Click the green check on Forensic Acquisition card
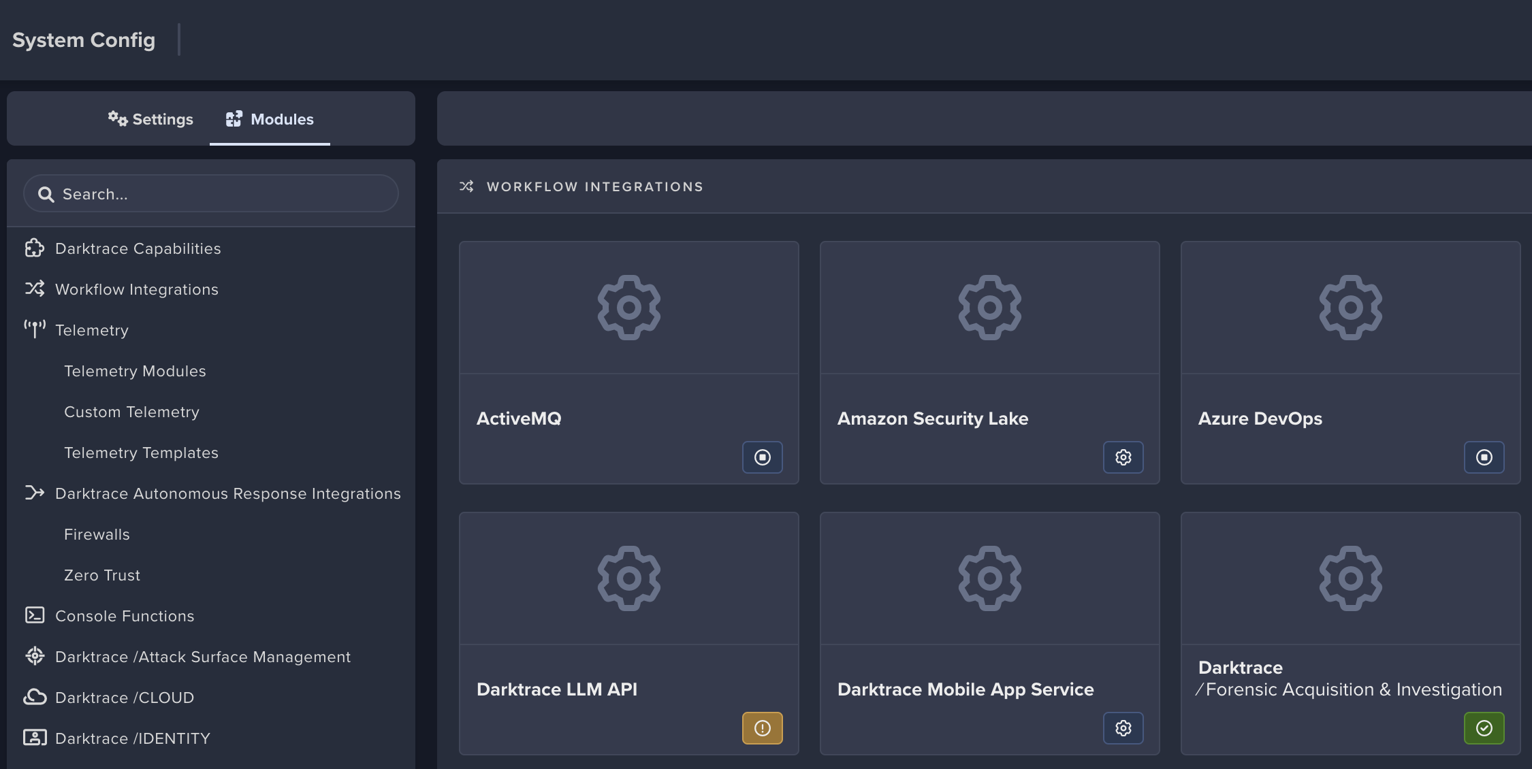 click(1484, 728)
